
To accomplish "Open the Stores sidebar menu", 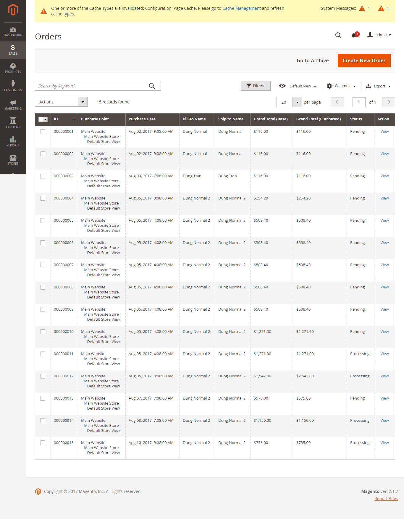I will pos(13,160).
